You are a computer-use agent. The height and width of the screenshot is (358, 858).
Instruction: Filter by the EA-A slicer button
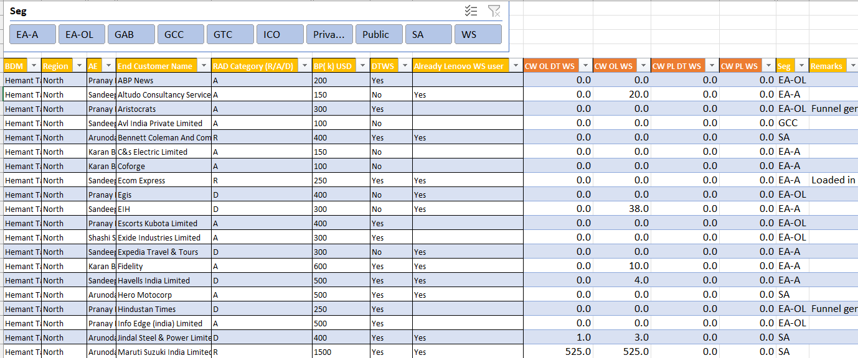point(32,35)
